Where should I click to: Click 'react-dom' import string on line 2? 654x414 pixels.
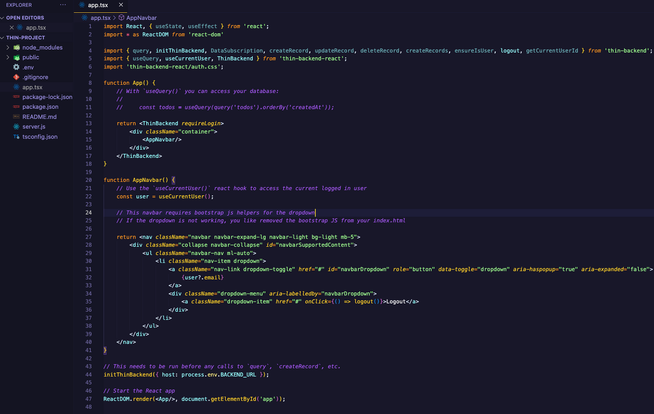pyautogui.click(x=205, y=34)
